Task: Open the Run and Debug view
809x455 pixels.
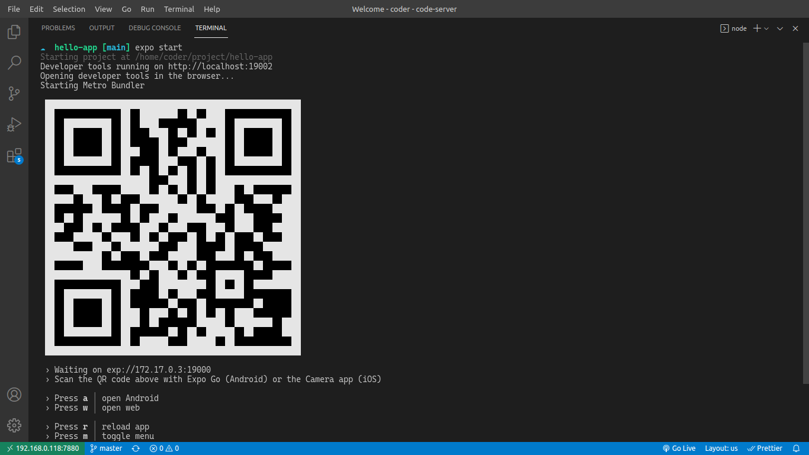Action: (x=14, y=124)
